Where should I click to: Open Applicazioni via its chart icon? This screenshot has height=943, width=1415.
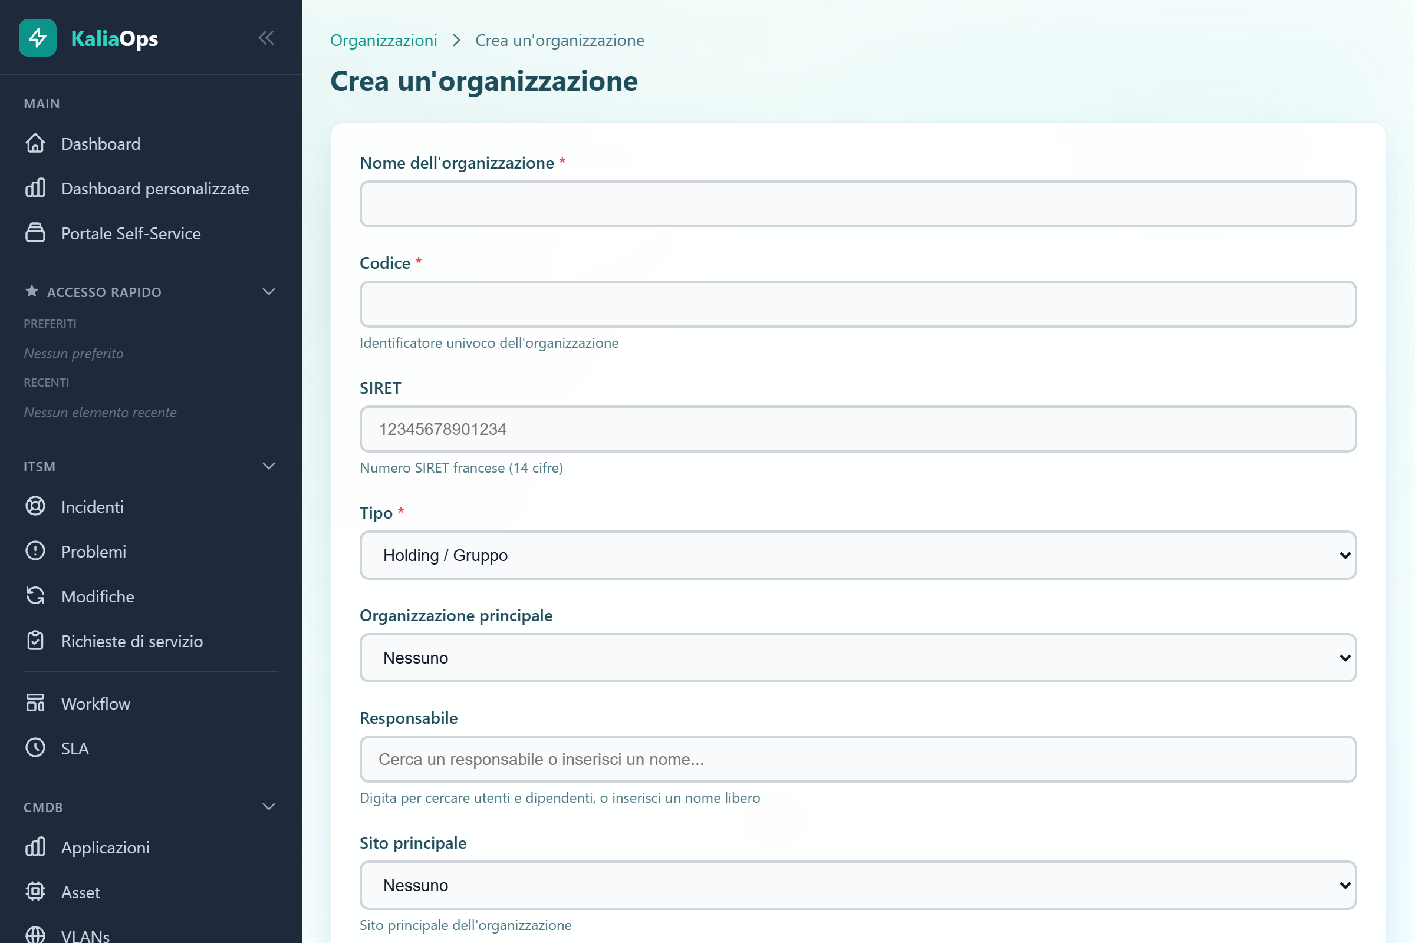[x=35, y=847]
